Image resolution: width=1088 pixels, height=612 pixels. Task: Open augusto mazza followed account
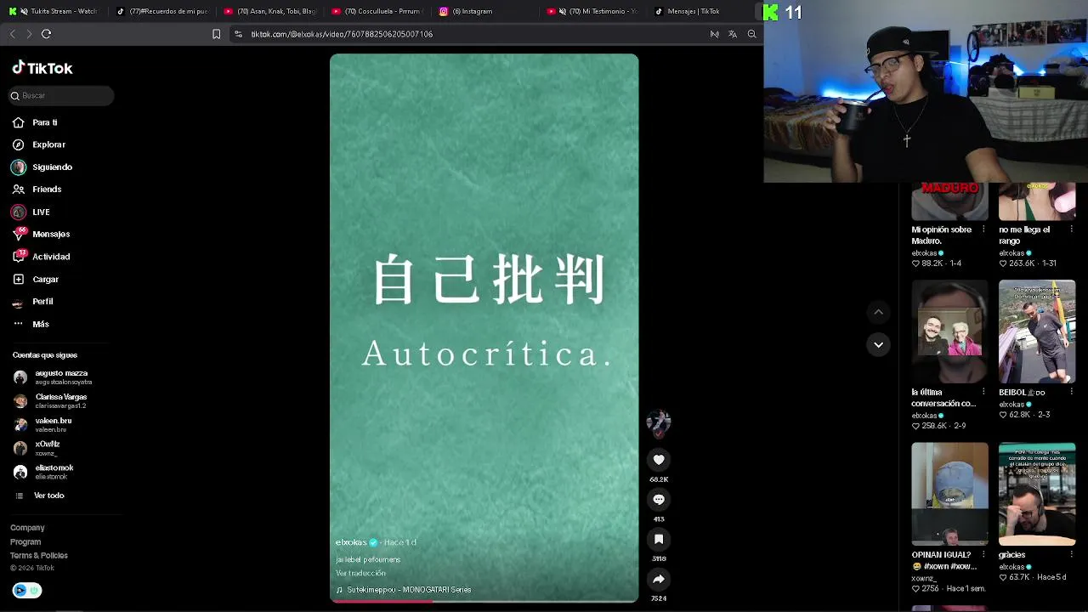(x=53, y=377)
